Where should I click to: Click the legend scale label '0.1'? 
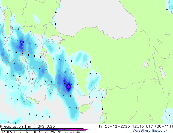pos(3,132)
